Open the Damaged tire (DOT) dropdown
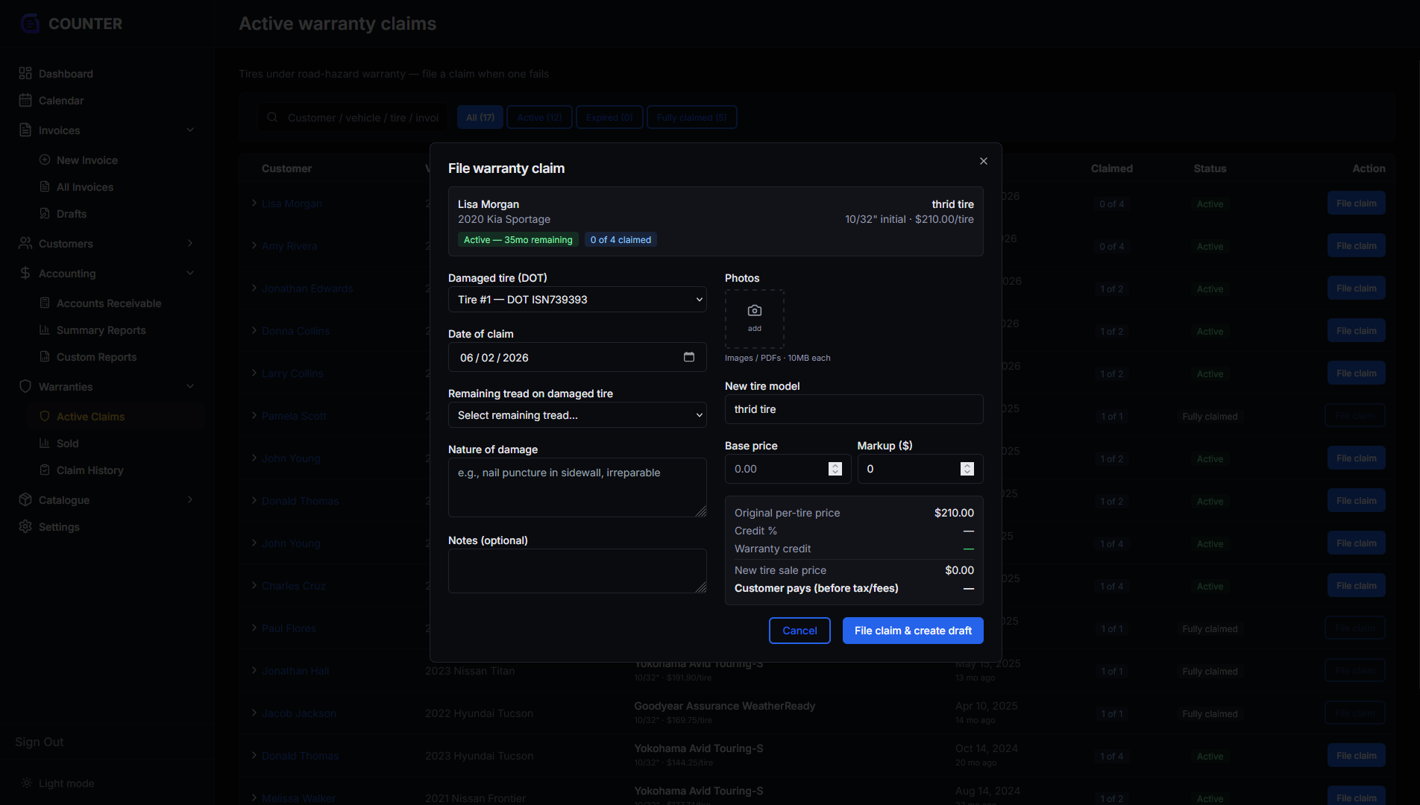Viewport: 1420px width, 805px height. coord(577,300)
